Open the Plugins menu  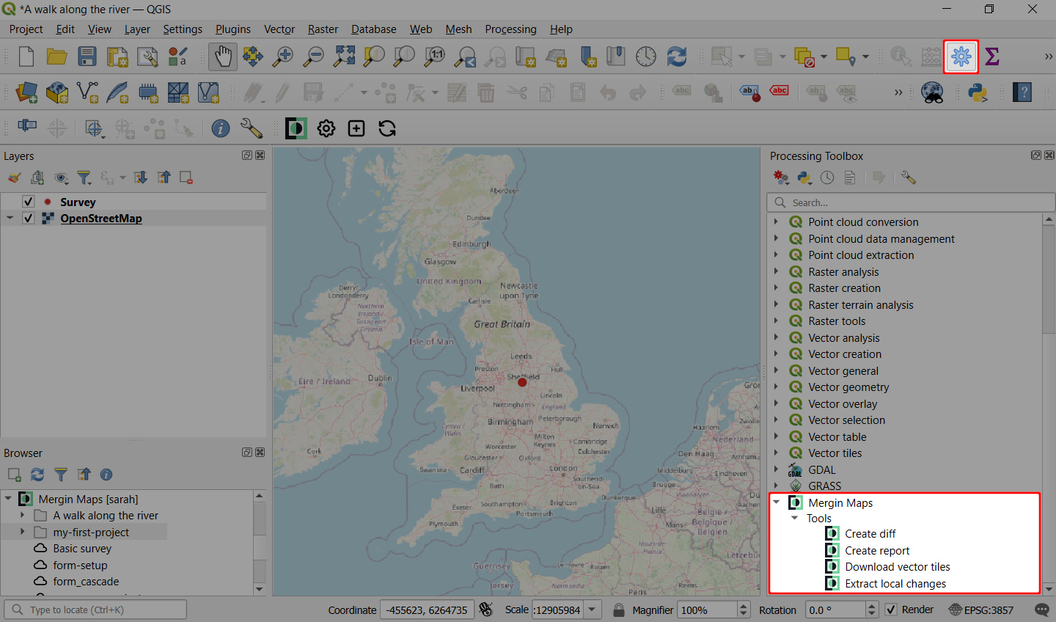tap(233, 29)
